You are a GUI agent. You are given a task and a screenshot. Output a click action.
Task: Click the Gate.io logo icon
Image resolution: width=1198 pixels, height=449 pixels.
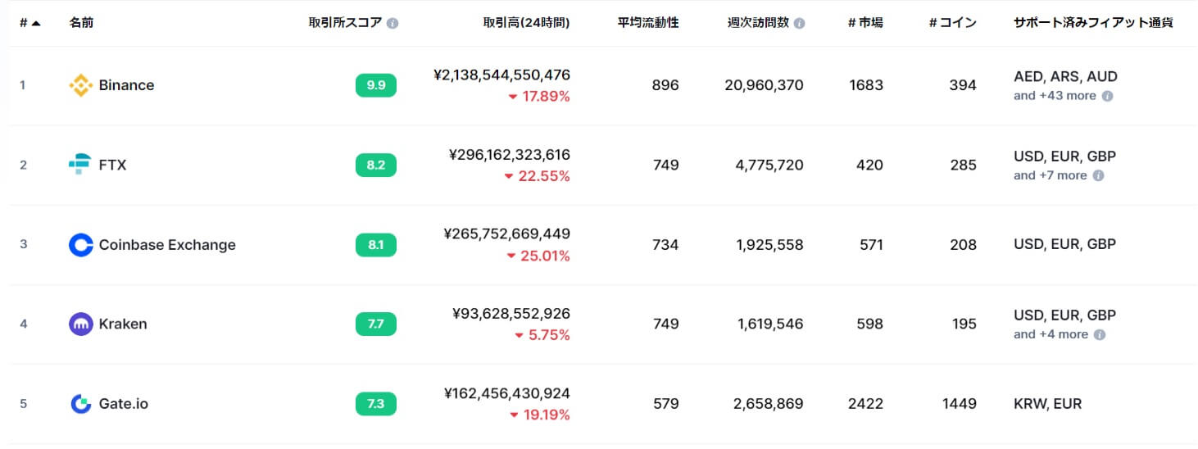point(81,404)
